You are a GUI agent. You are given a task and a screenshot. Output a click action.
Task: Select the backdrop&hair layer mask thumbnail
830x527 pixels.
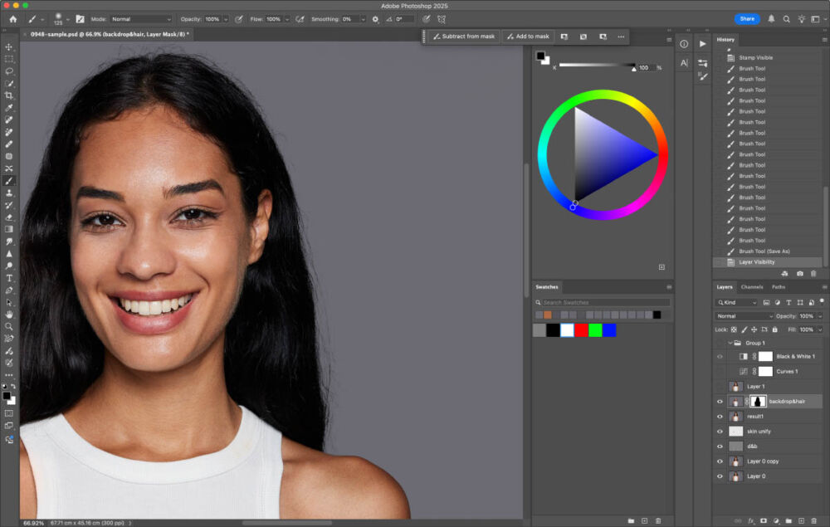759,401
